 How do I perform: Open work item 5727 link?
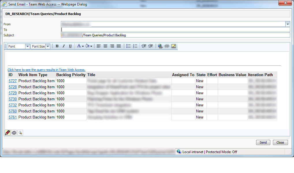click(x=13, y=81)
